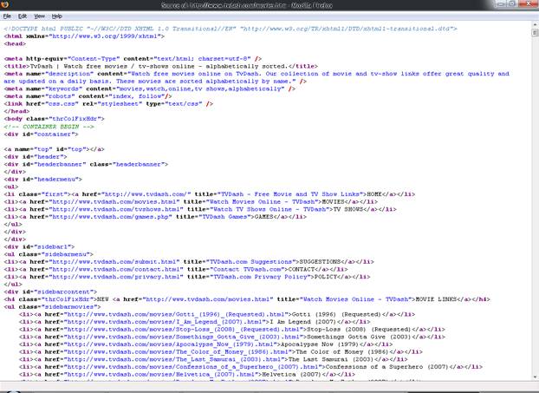
Task: Click the SUGGESTIONS submit.html source line
Action: coord(189,261)
